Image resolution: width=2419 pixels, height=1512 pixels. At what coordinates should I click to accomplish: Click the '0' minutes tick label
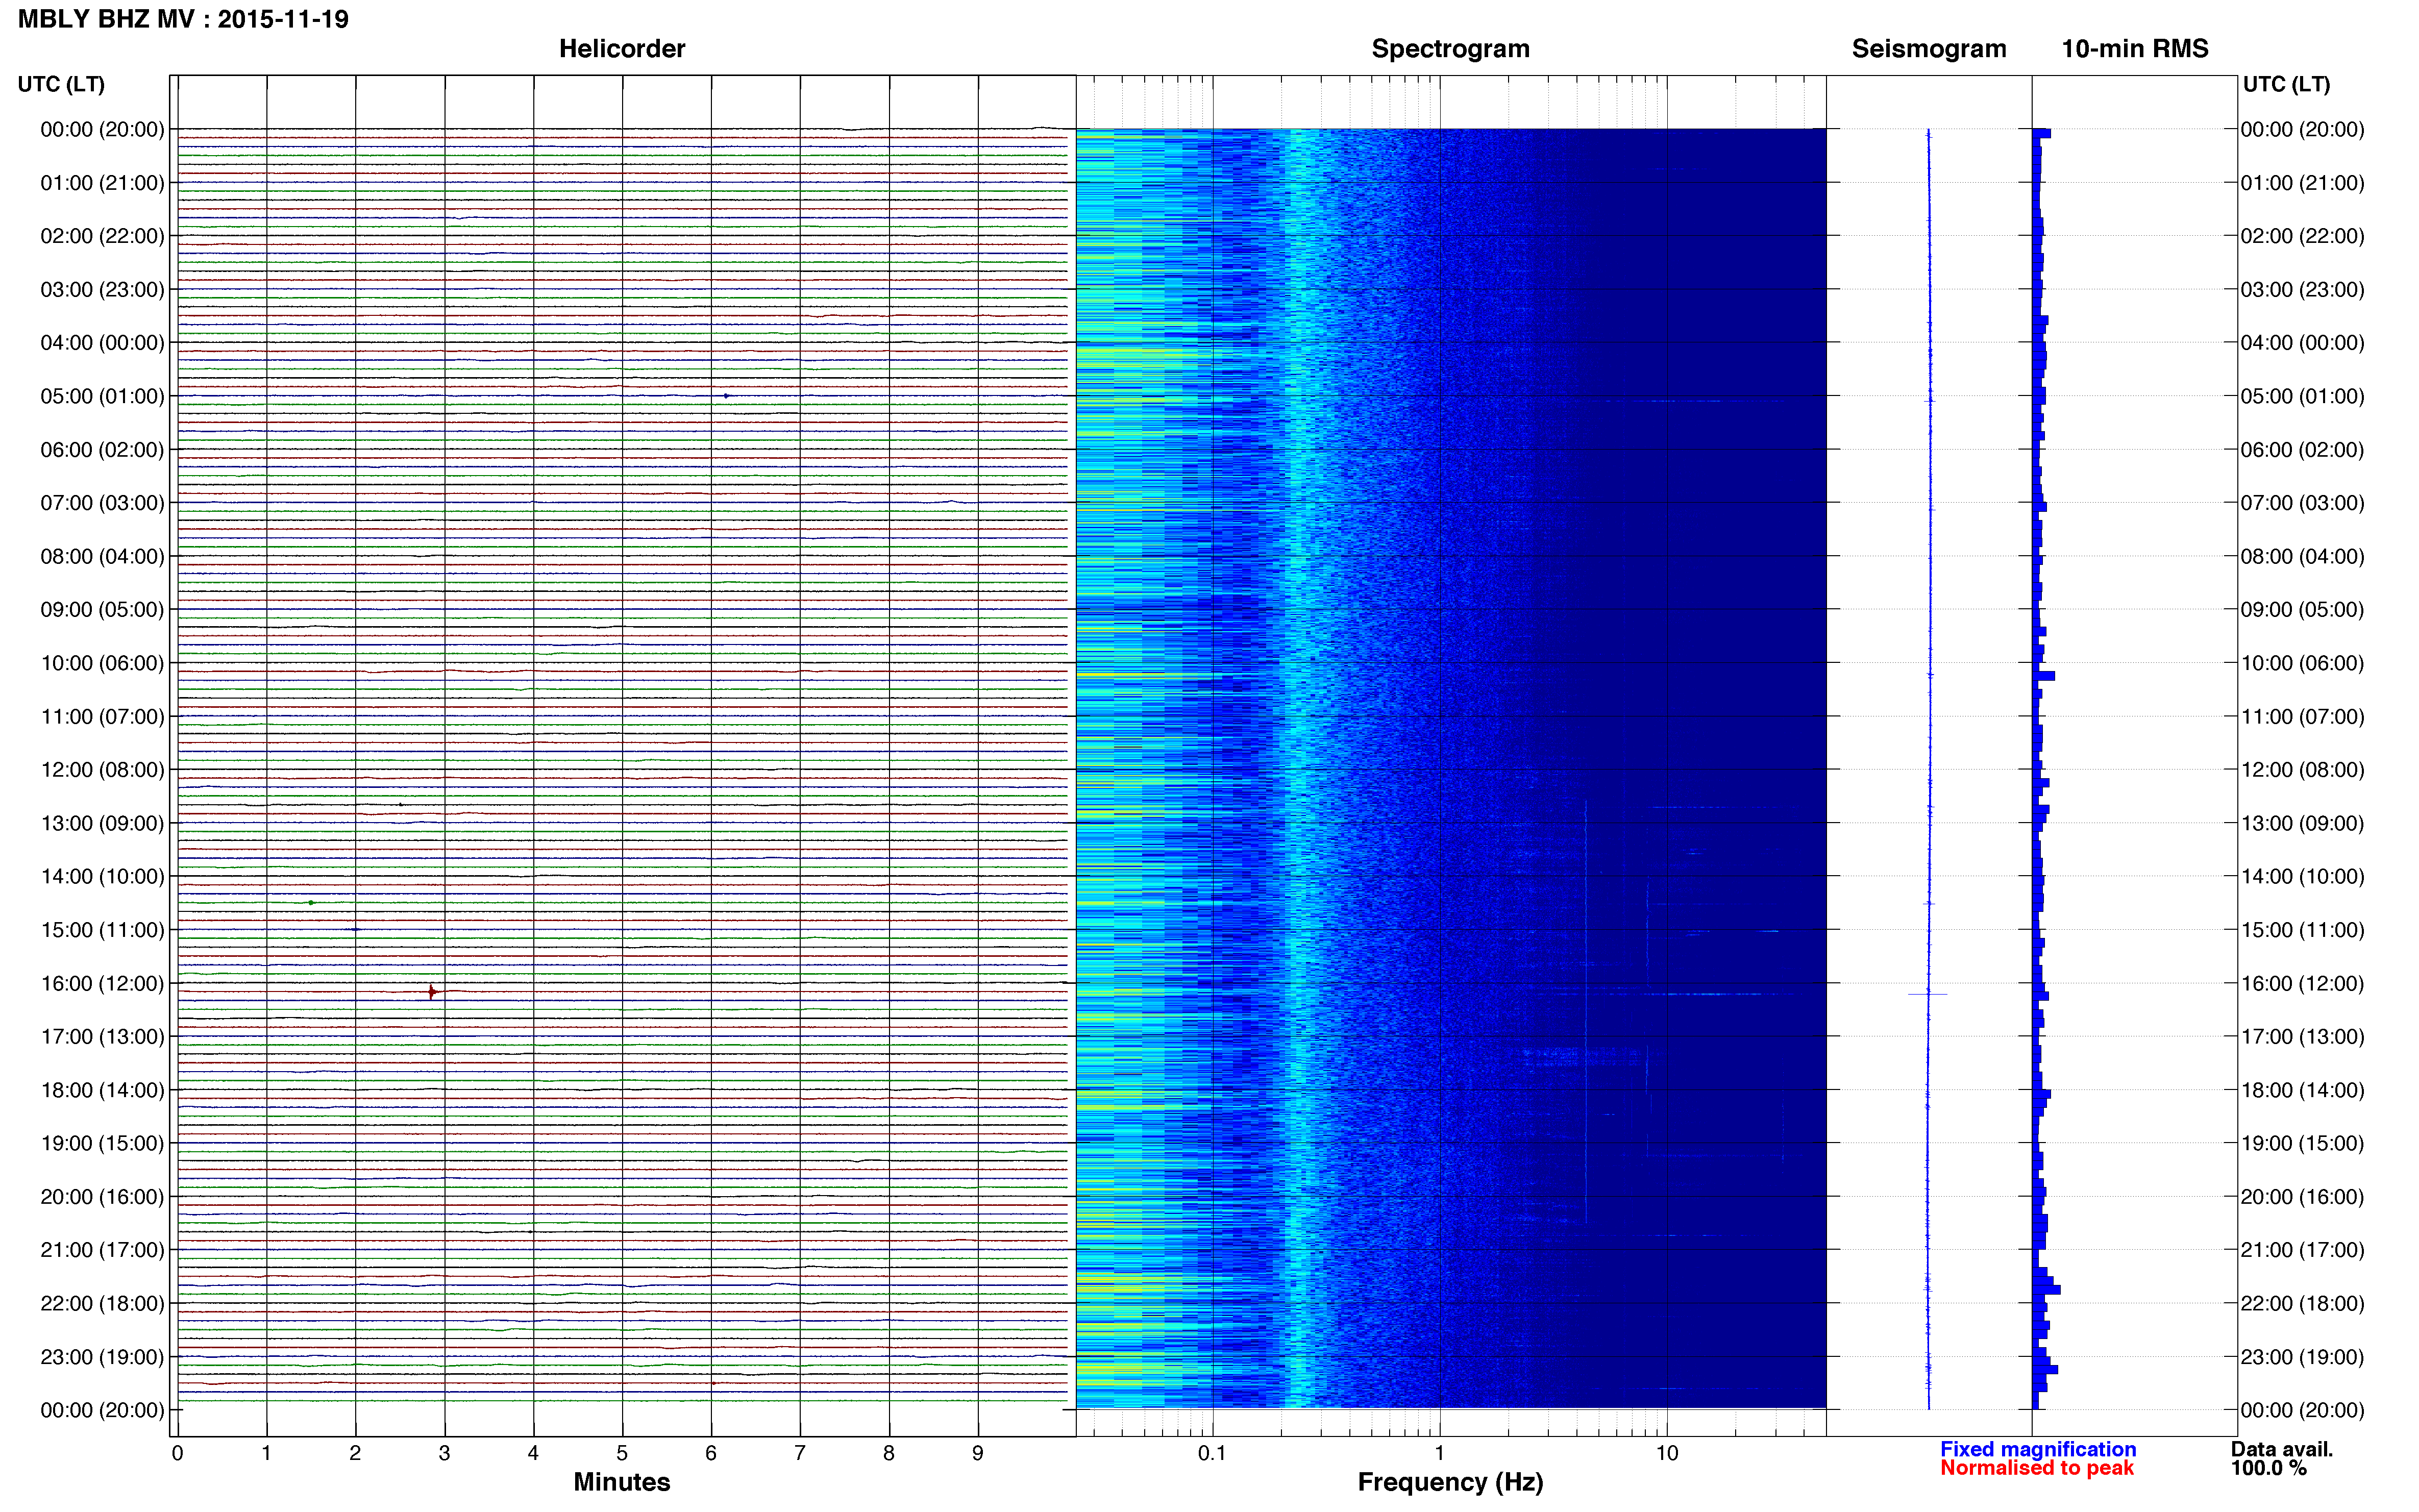pos(177,1453)
